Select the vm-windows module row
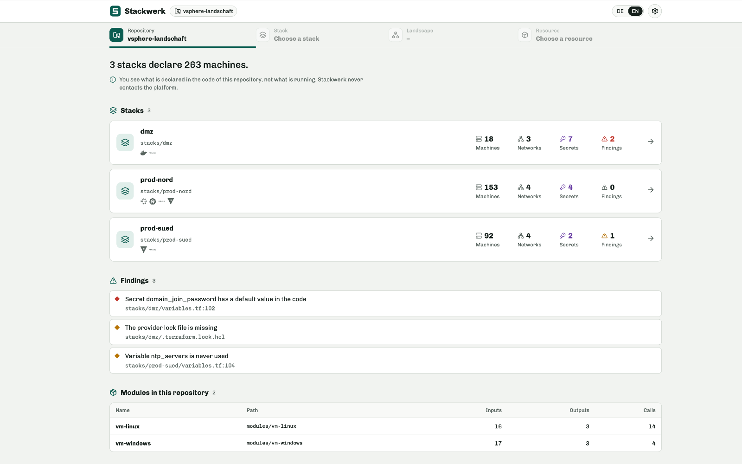The image size is (742, 464). click(x=385, y=443)
